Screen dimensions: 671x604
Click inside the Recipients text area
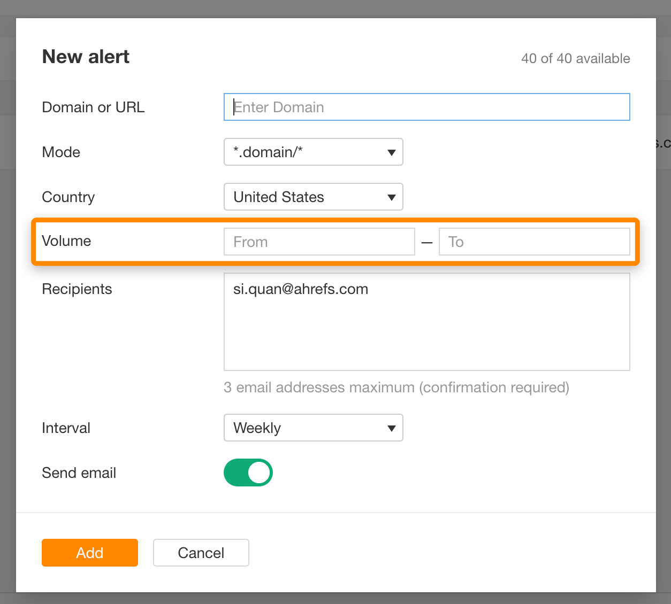point(426,331)
